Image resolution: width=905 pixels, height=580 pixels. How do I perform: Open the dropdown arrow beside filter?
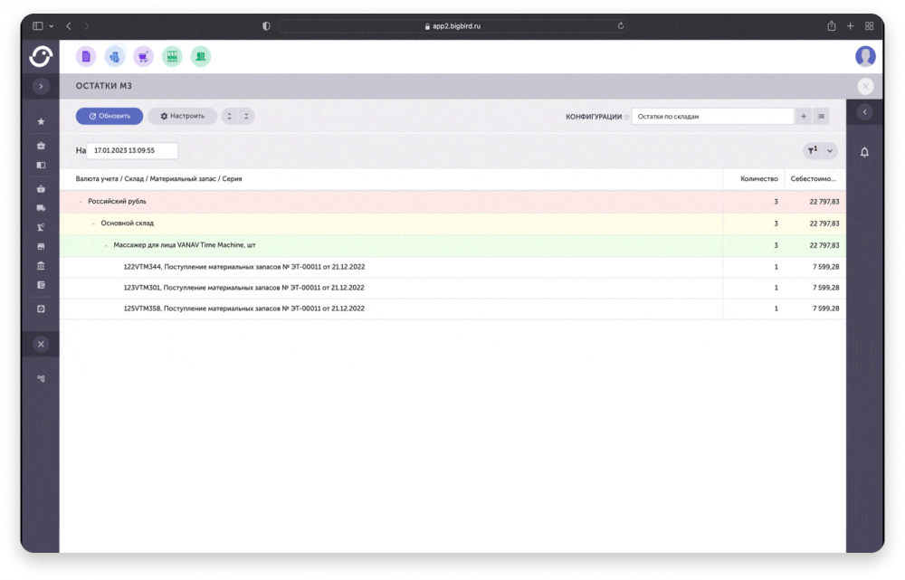[829, 151]
